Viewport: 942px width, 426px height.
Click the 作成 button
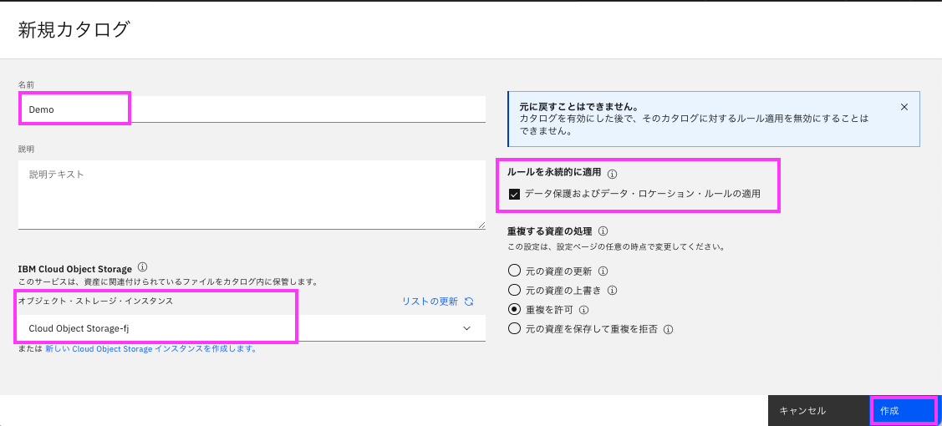[x=904, y=411]
